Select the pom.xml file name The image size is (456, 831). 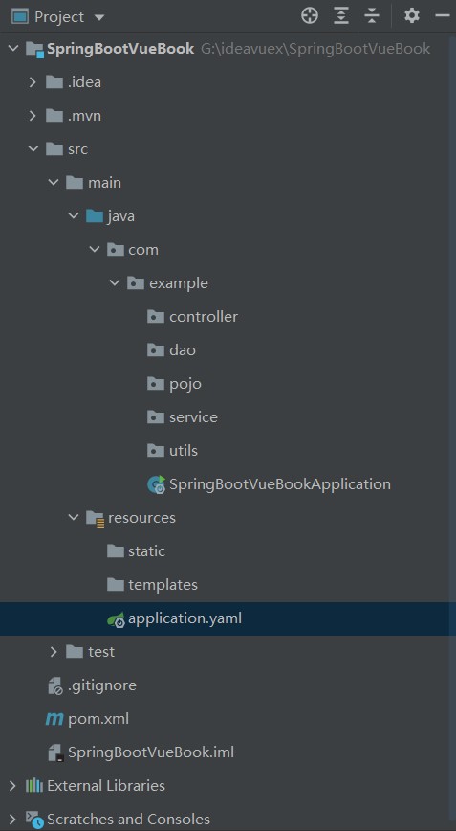[x=98, y=719]
